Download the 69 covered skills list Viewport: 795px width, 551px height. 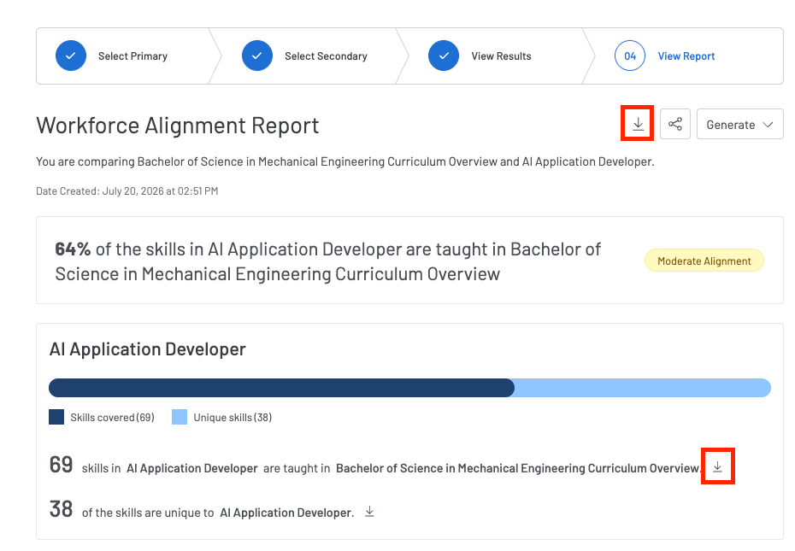717,466
